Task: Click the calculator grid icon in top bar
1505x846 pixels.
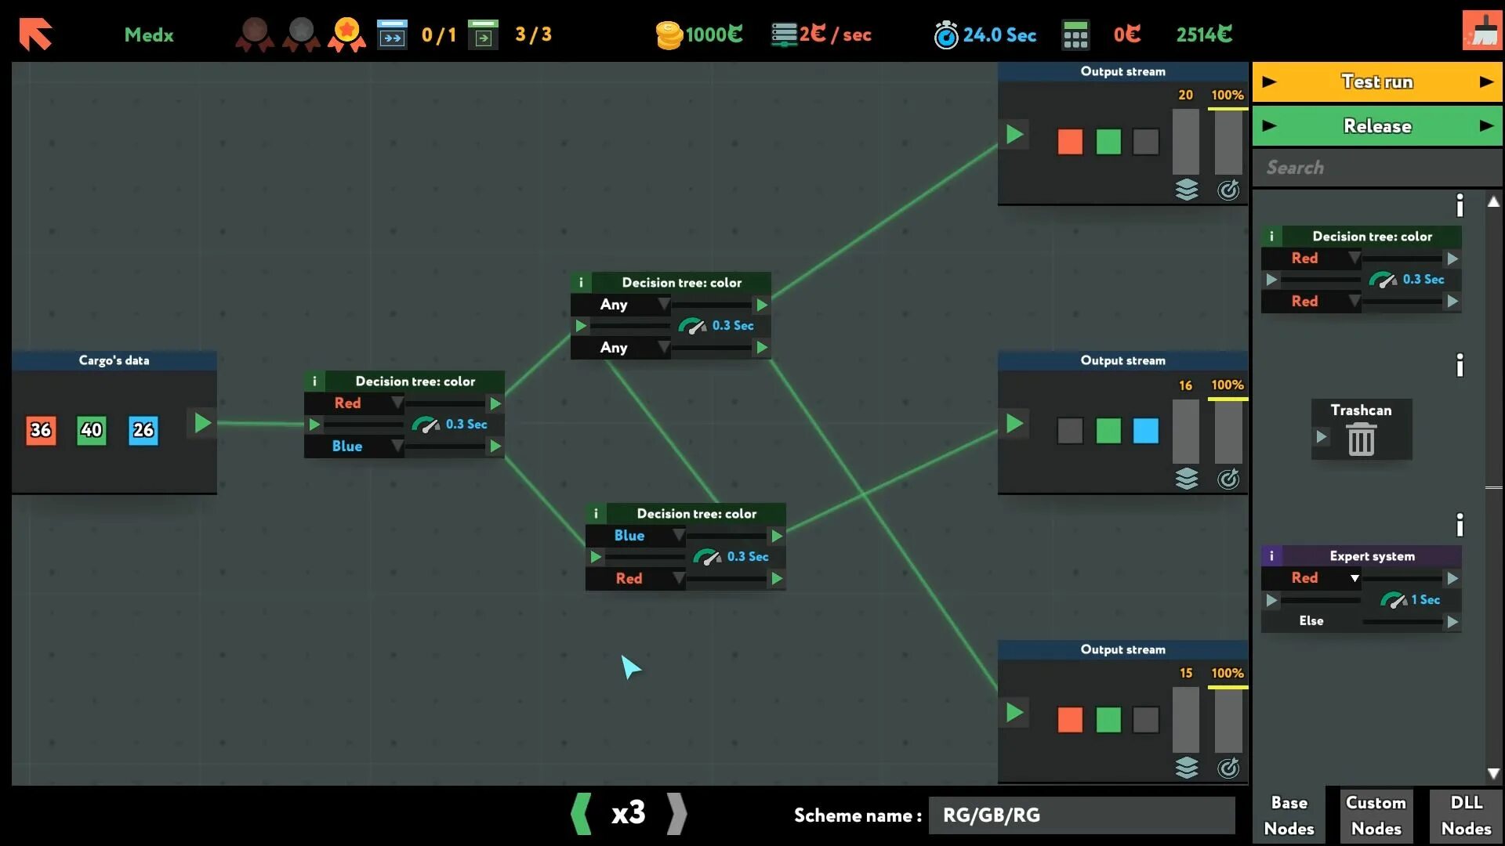Action: point(1075,34)
